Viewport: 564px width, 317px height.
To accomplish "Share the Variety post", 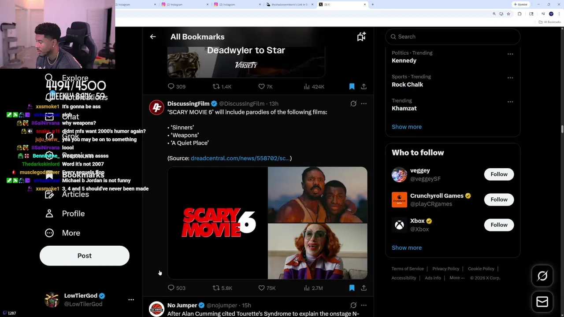I will coord(364,86).
